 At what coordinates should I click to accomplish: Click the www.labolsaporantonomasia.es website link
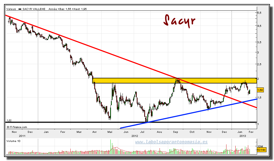point(171,142)
